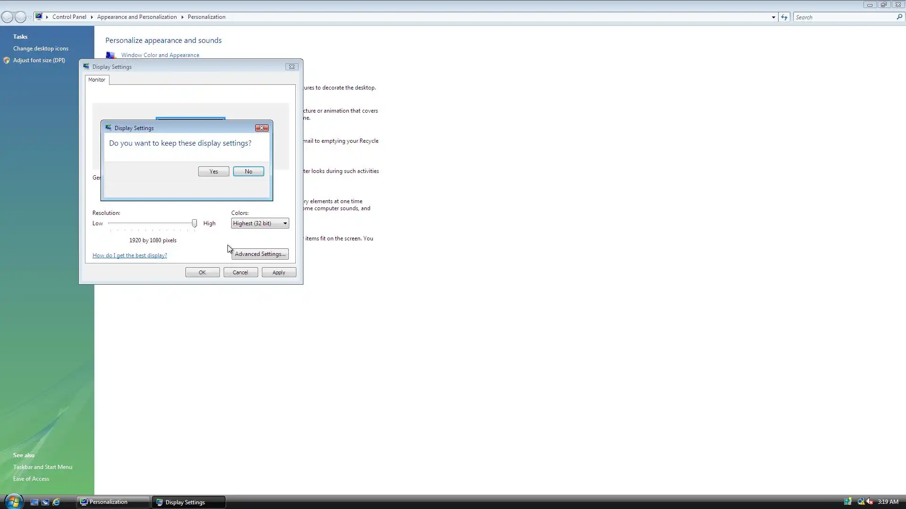Click Yes to keep display settings
Image resolution: width=906 pixels, height=509 pixels.
coord(213,172)
